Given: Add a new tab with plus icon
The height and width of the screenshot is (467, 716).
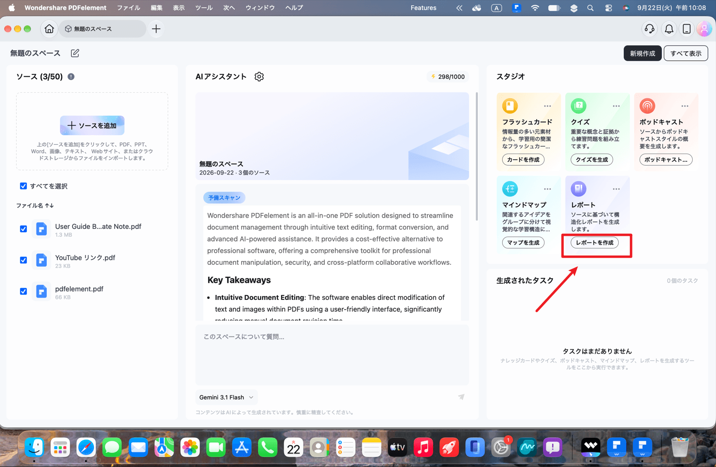Looking at the screenshot, I should [156, 29].
